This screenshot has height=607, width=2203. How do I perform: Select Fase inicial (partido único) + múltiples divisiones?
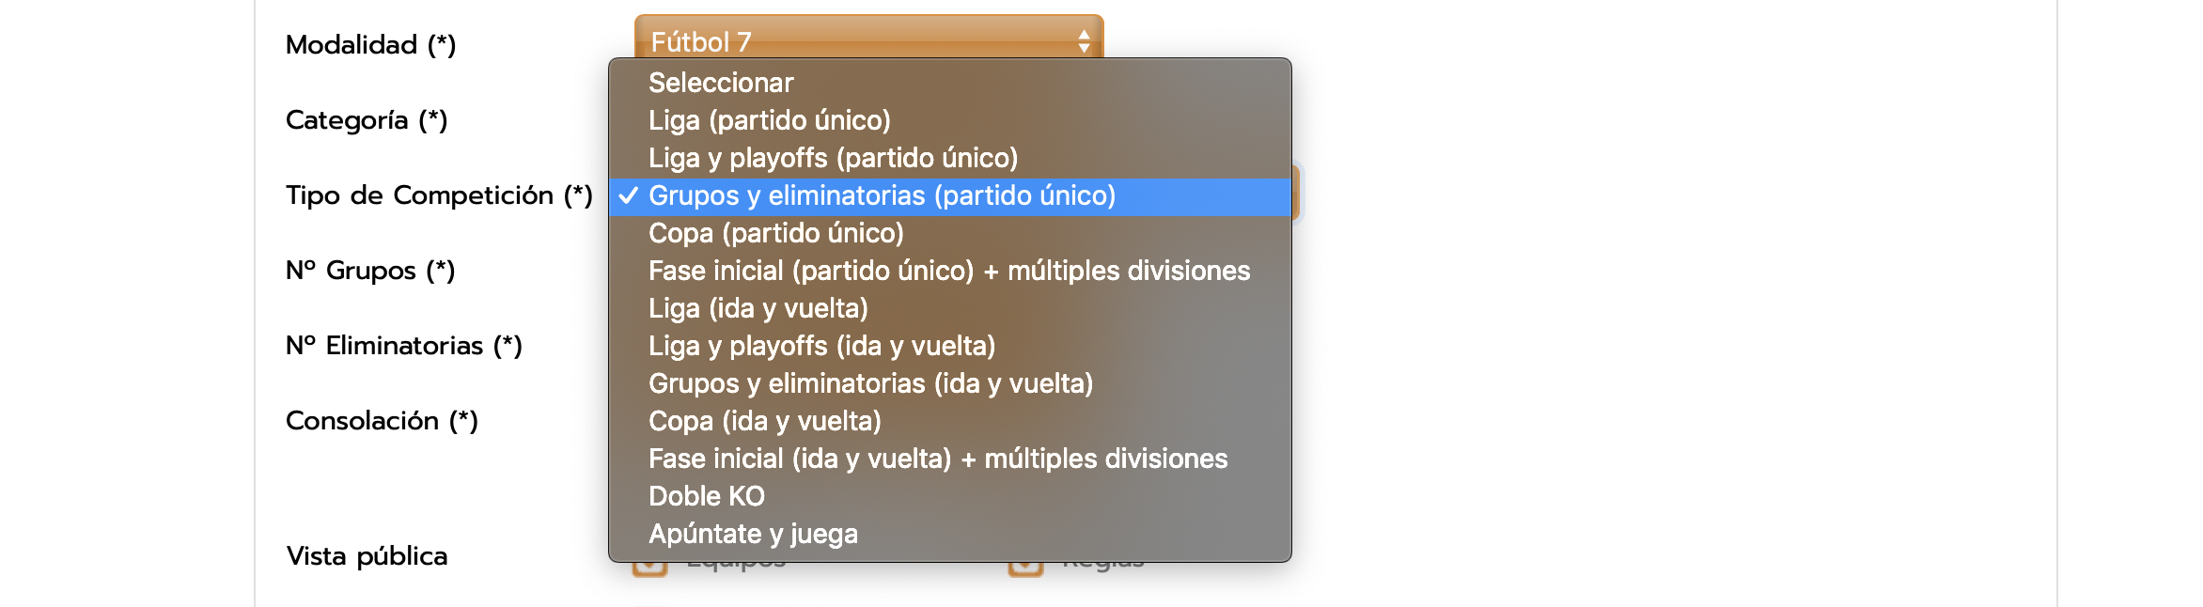pyautogui.click(x=948, y=271)
